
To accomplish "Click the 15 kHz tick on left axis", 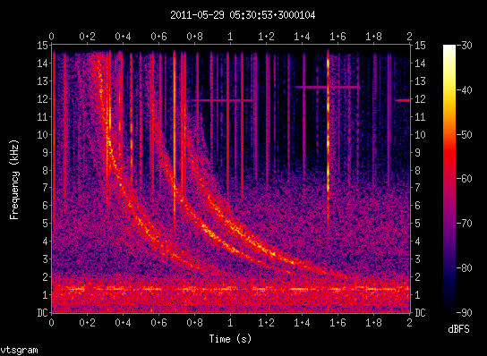I will pyautogui.click(x=43, y=46).
